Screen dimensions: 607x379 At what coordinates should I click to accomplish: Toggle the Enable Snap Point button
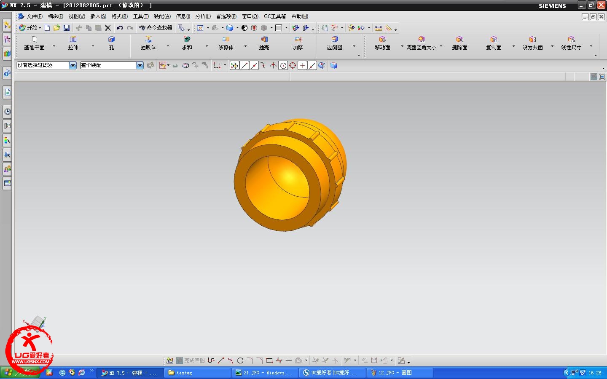[235, 66]
